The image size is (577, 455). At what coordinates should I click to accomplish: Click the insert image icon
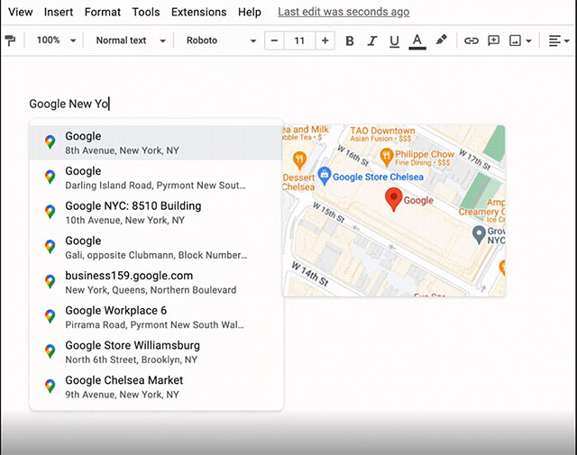[515, 41]
